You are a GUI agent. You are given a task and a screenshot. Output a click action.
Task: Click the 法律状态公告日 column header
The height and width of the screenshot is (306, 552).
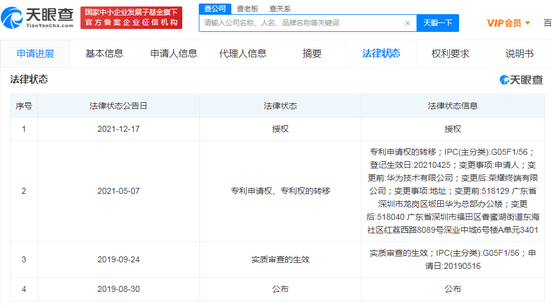[118, 106]
